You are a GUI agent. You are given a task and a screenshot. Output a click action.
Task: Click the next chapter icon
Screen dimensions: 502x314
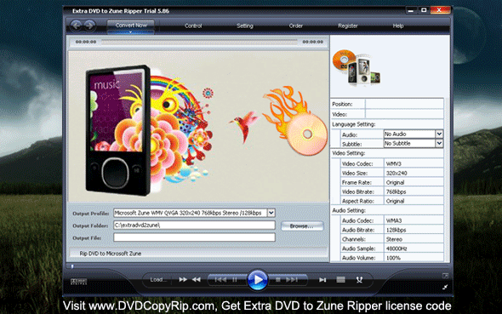point(292,280)
